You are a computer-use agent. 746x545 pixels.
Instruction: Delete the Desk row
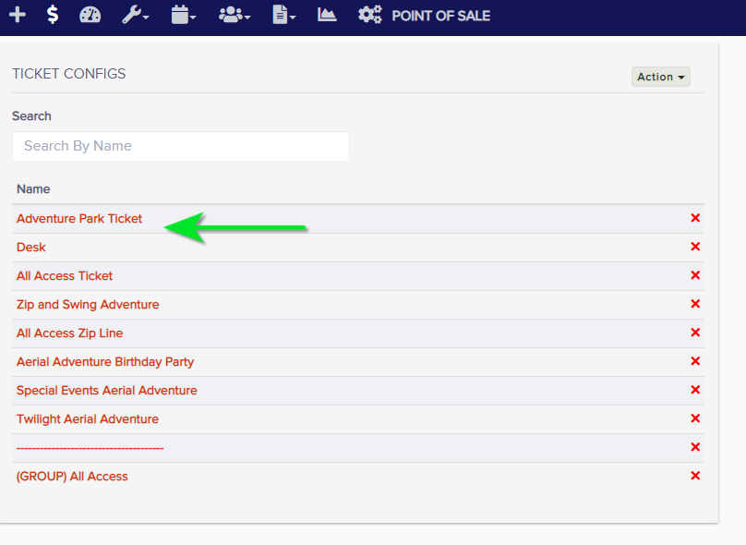click(695, 247)
